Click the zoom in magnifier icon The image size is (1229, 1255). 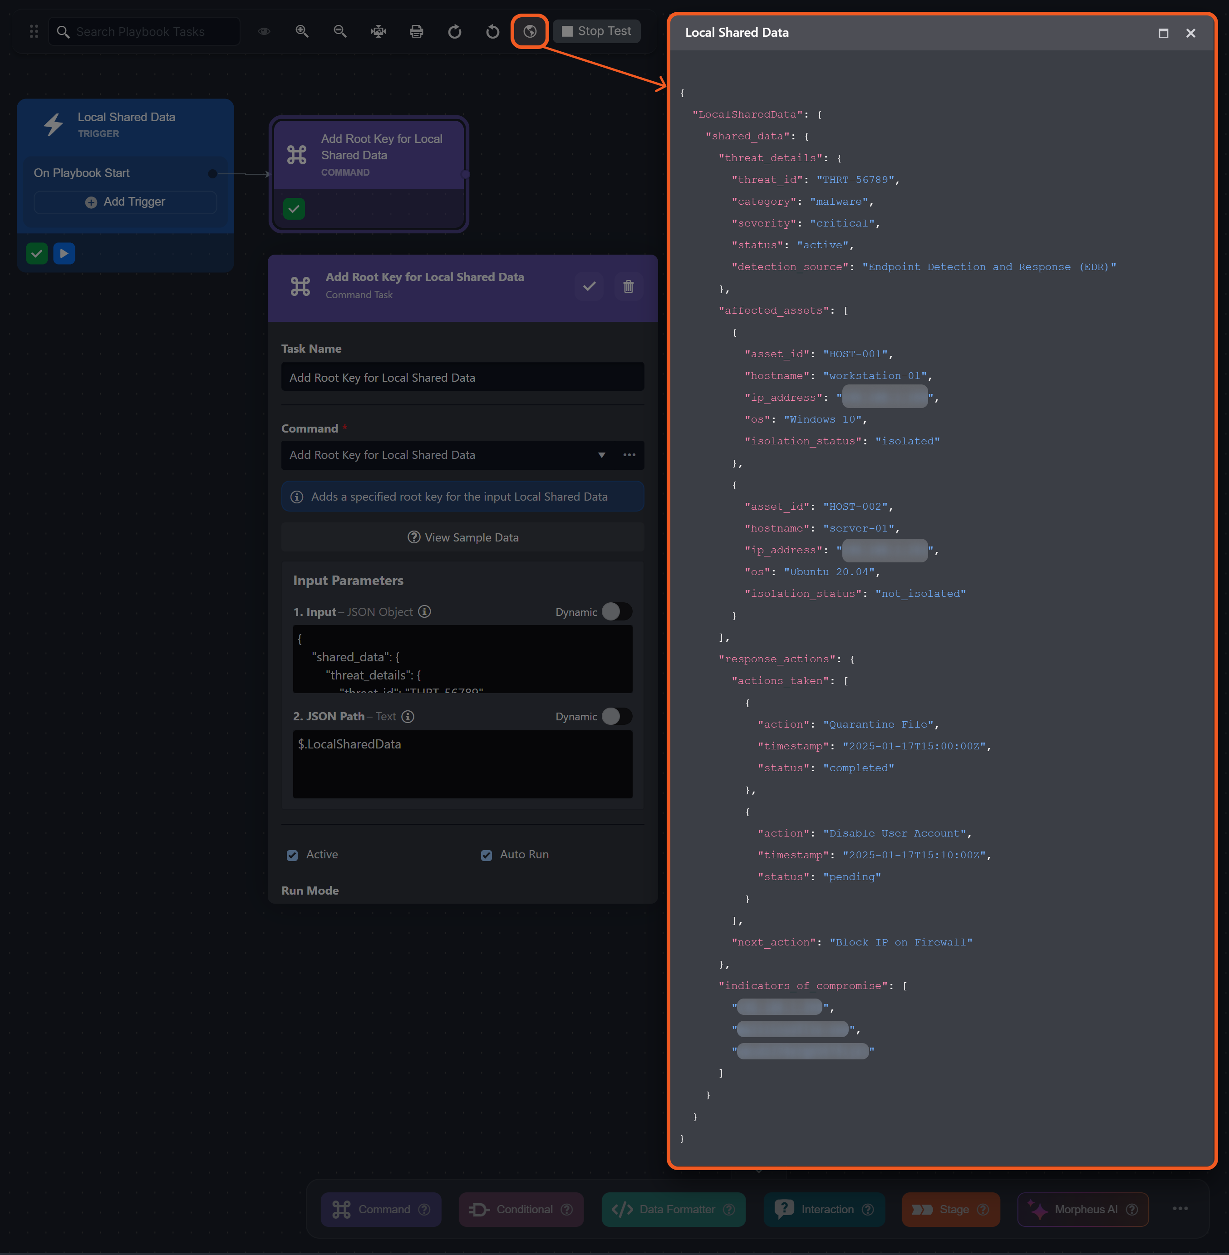point(301,31)
